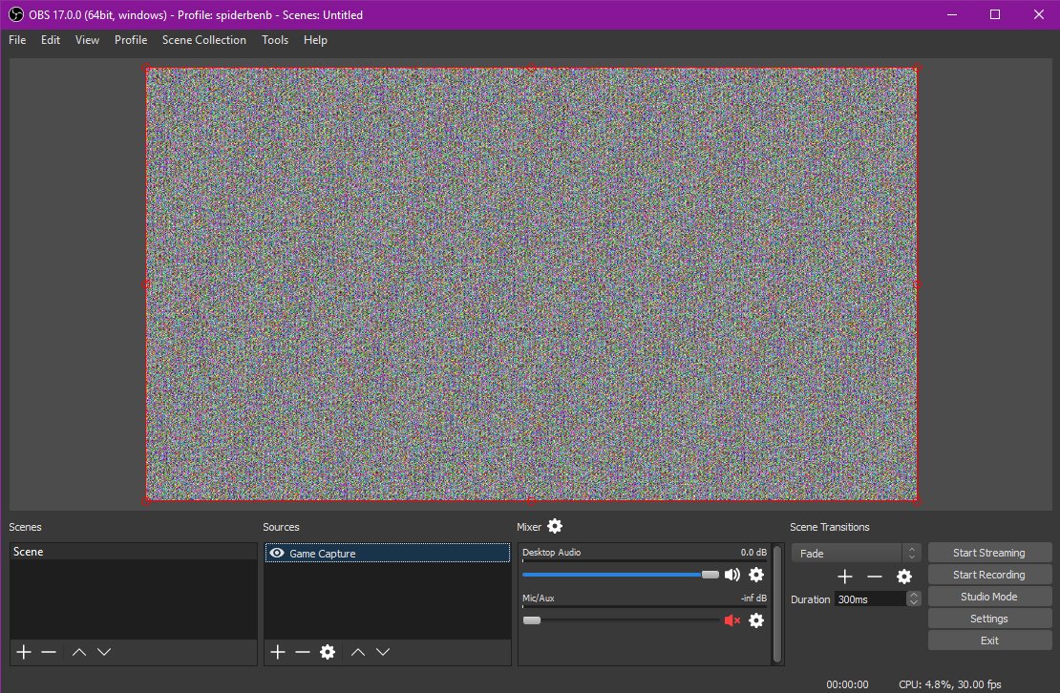
Task: Click the Duration 300ms input field
Action: pos(871,599)
